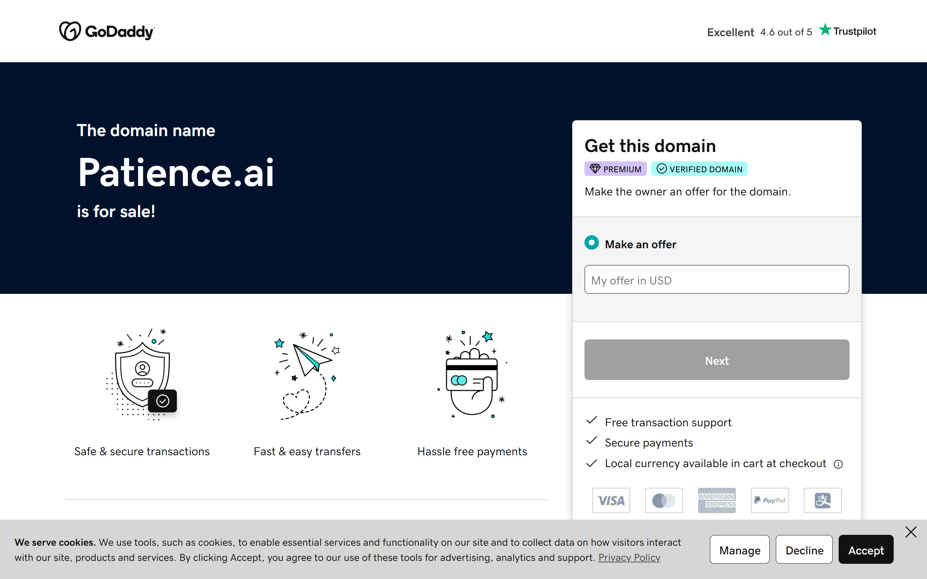The width and height of the screenshot is (927, 579).
Task: Select the Make an offer radio button
Action: (591, 243)
